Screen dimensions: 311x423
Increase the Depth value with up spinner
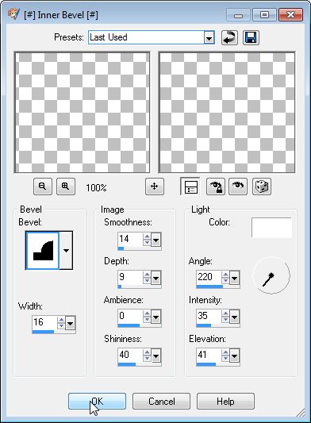tap(147, 275)
